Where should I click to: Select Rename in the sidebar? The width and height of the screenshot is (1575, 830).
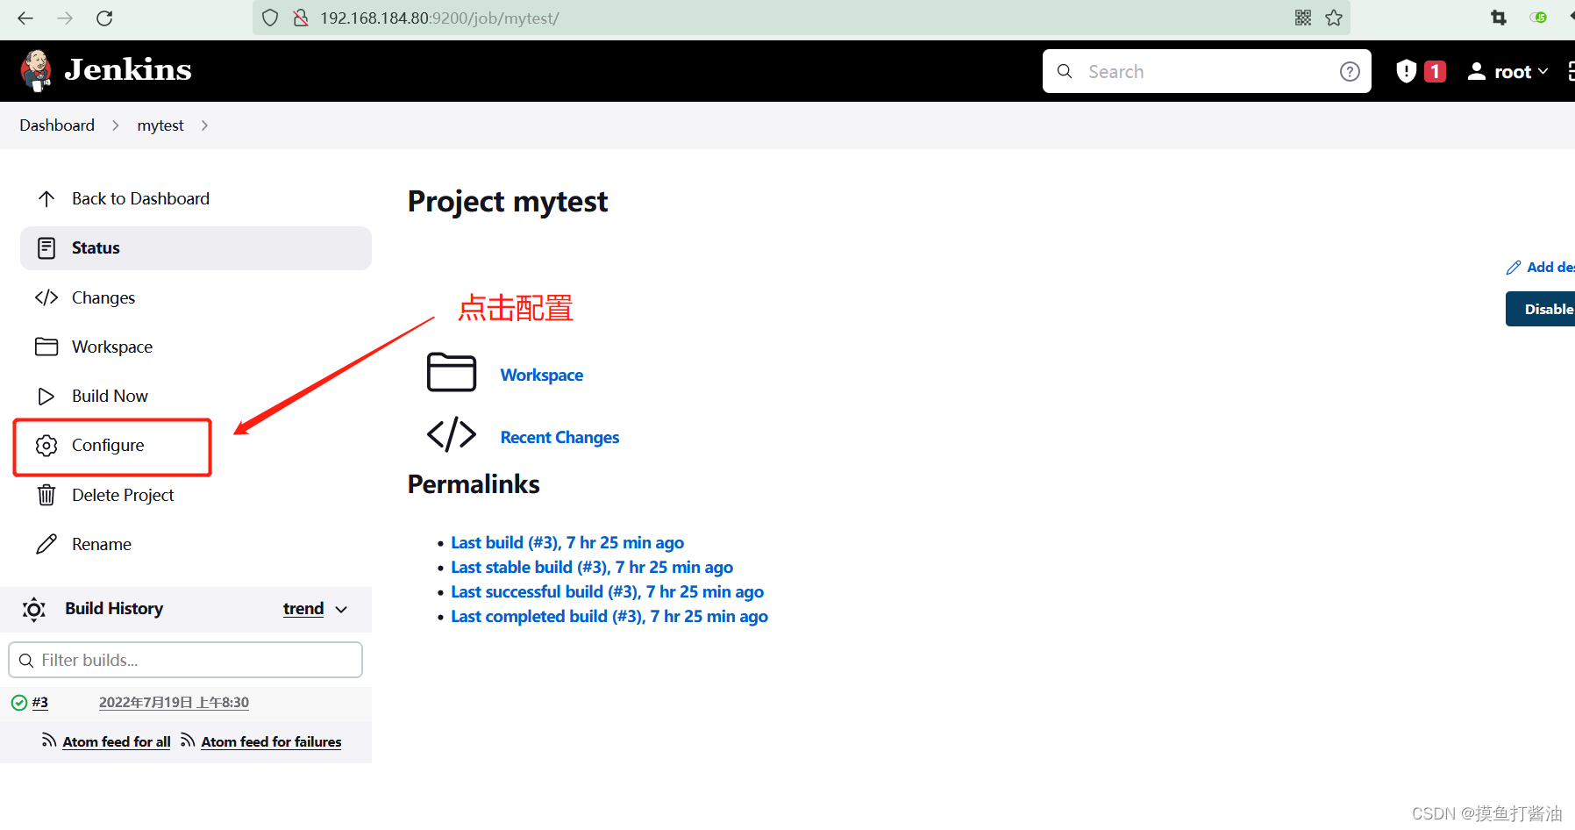pos(196,544)
